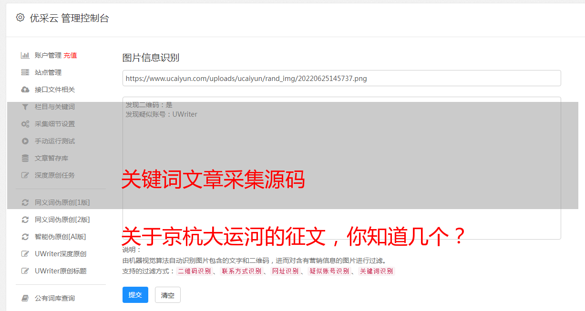
Task: Click the edit icon for UWriter原创标题
Action: [x=25, y=271]
